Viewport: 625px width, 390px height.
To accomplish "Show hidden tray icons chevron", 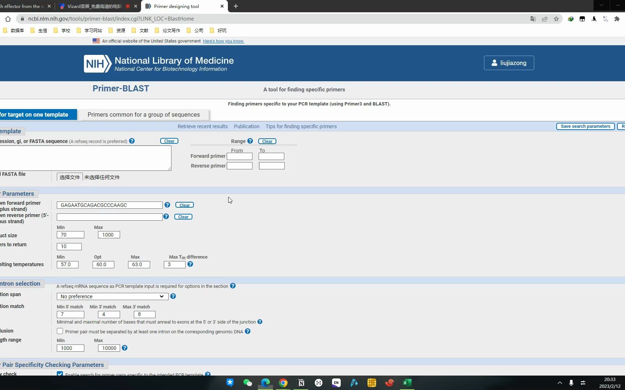I will [x=560, y=383].
